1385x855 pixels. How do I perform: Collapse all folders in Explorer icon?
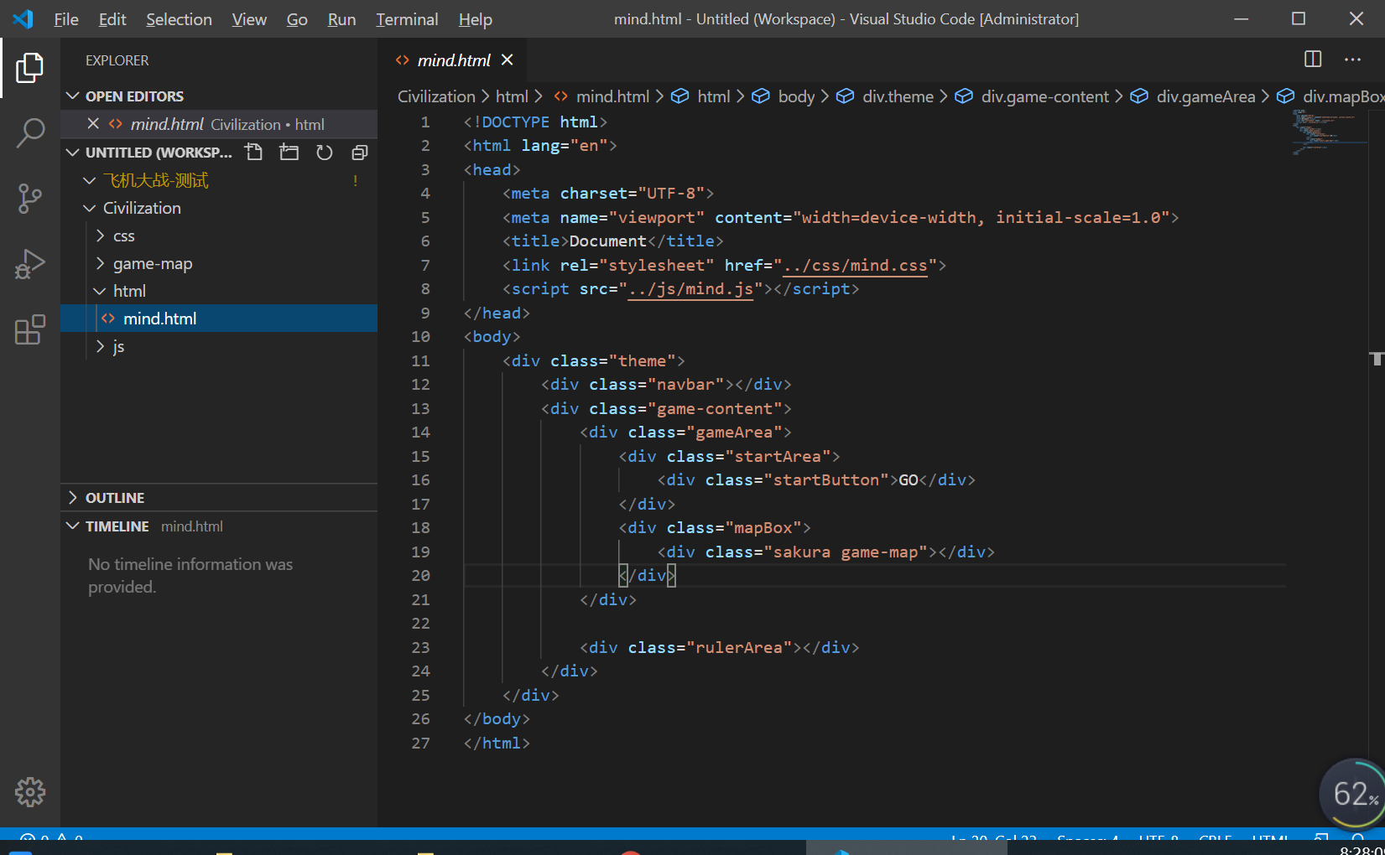[360, 152]
